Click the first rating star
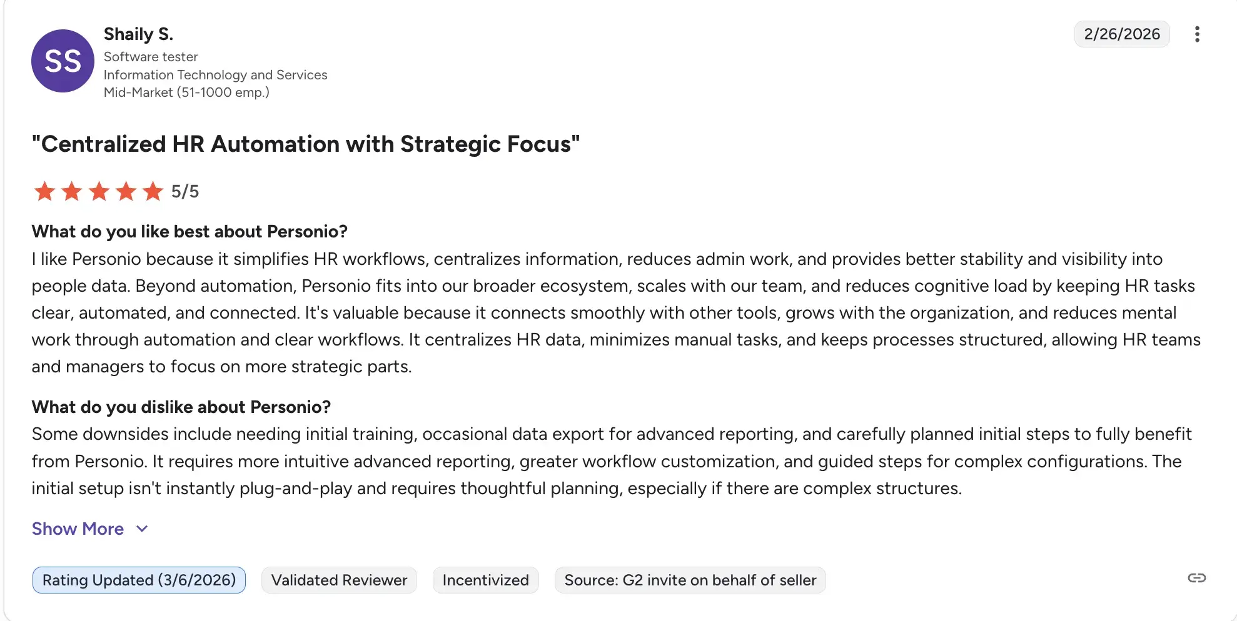The image size is (1237, 621). tap(44, 191)
